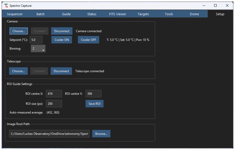Click the ROI centre Y field
This screenshot has width=235, height=150.
[93, 94]
